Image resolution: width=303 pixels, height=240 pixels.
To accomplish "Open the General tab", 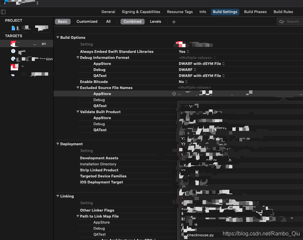I will coord(108,12).
